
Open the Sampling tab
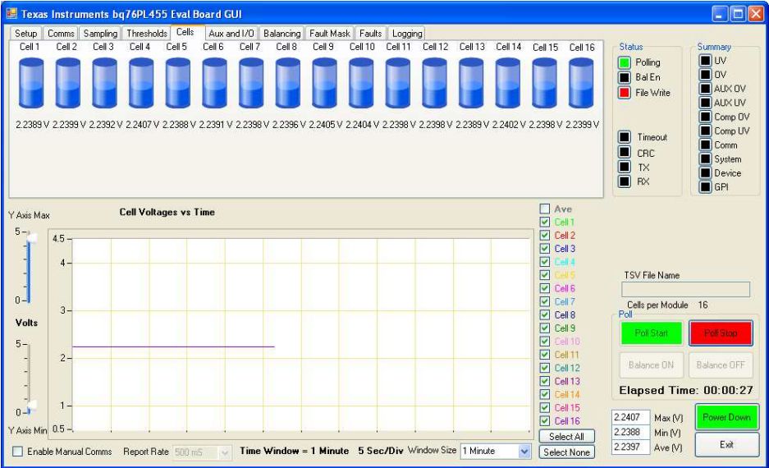click(100, 34)
